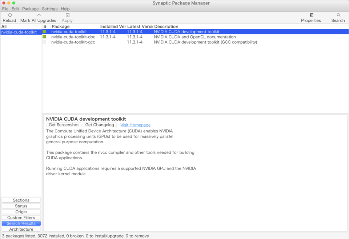
Task: Click the Get Changelog button
Action: click(x=100, y=125)
